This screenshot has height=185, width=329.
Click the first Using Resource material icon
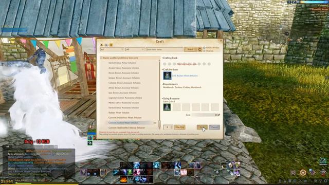tap(167, 107)
